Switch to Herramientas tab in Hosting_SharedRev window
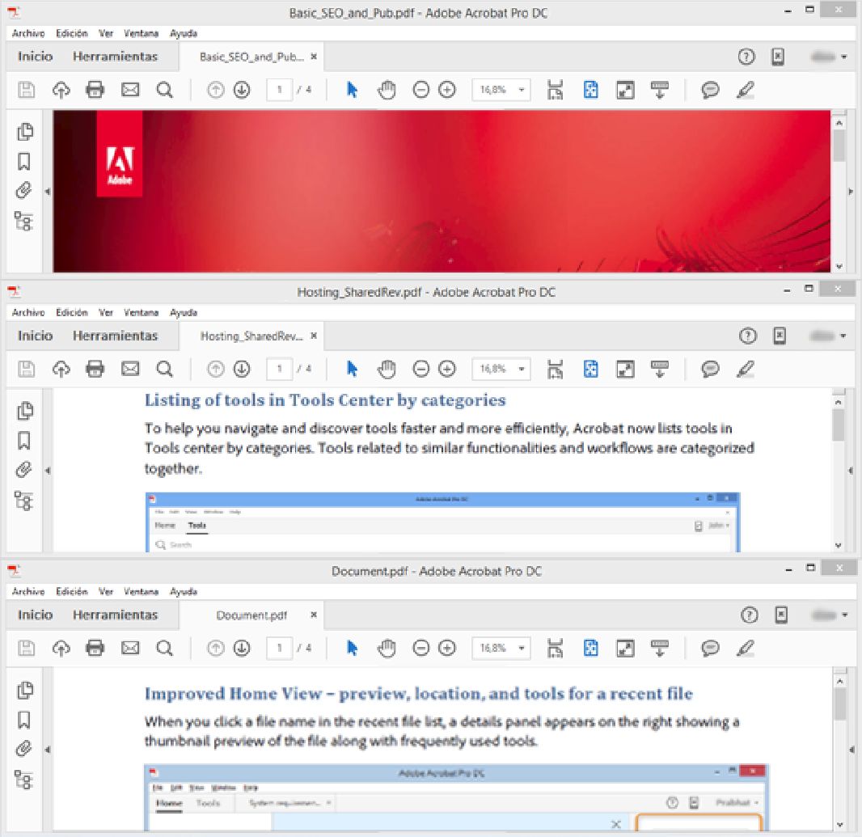Screen dimensions: 862x837 point(115,336)
